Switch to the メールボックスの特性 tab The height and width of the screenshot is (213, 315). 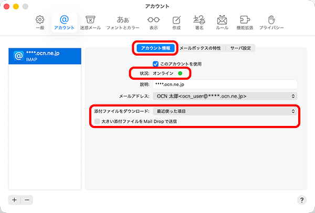point(200,48)
